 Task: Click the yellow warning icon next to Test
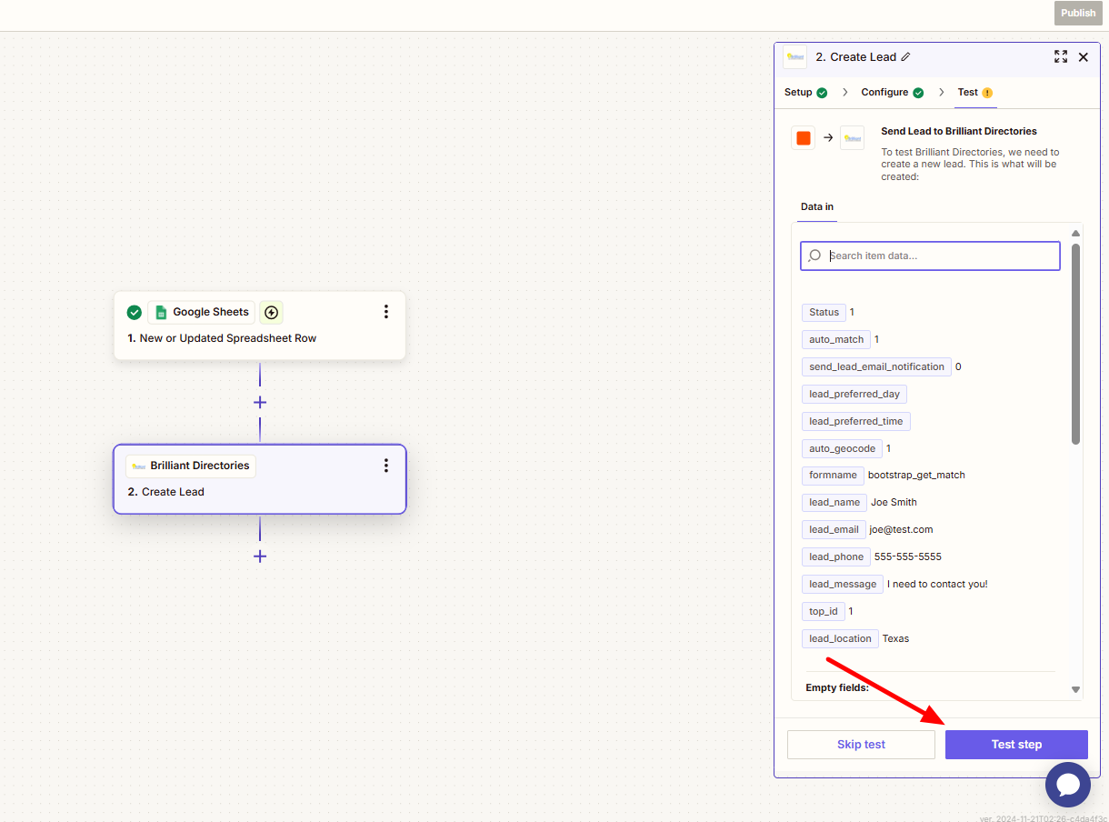987,93
